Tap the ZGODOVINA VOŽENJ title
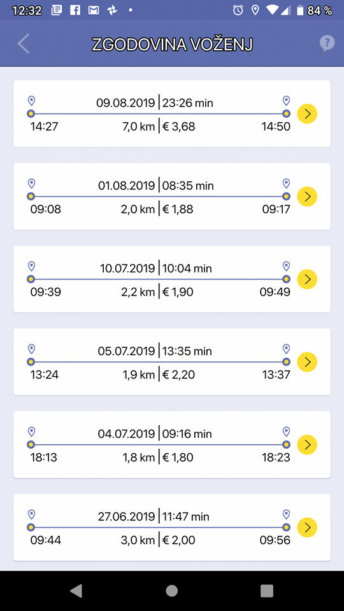The width and height of the screenshot is (344, 611). tap(172, 45)
